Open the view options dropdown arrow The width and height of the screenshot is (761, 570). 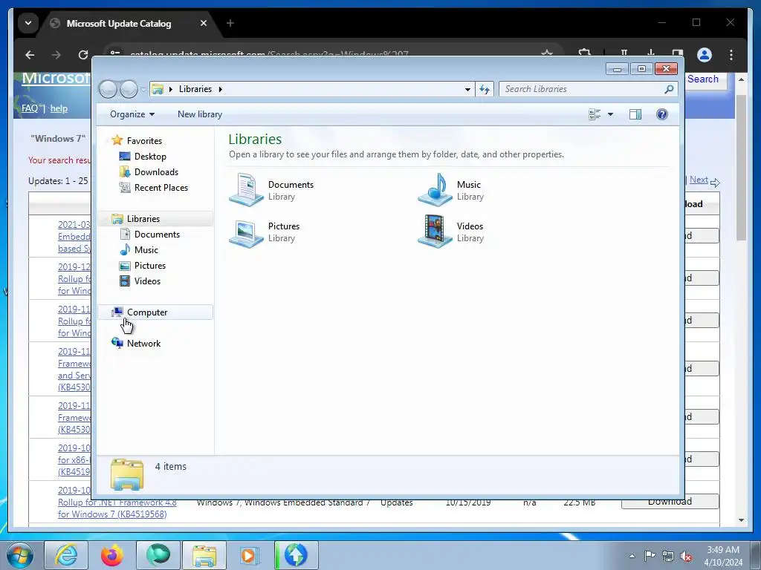(611, 114)
